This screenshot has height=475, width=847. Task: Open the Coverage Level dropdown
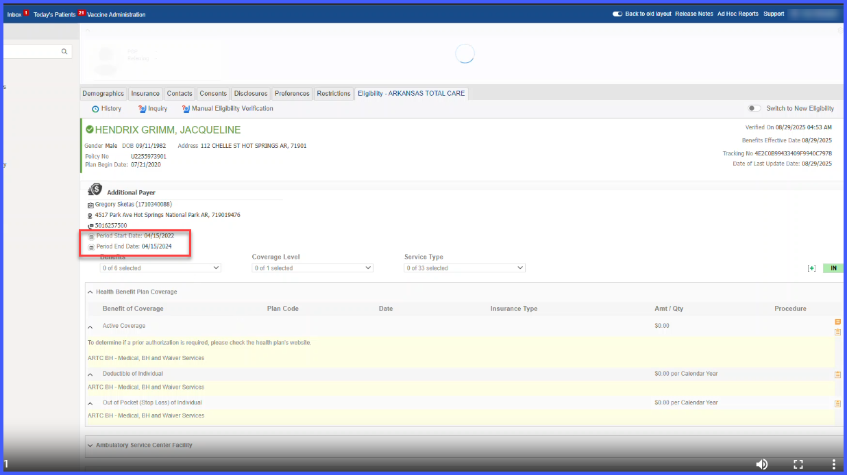(x=312, y=268)
